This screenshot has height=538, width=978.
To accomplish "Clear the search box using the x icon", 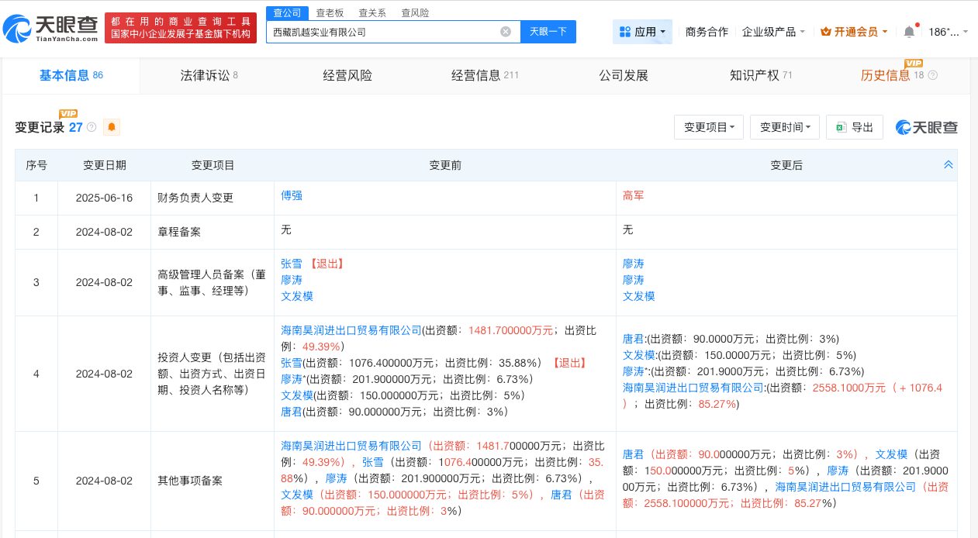I will [x=506, y=31].
